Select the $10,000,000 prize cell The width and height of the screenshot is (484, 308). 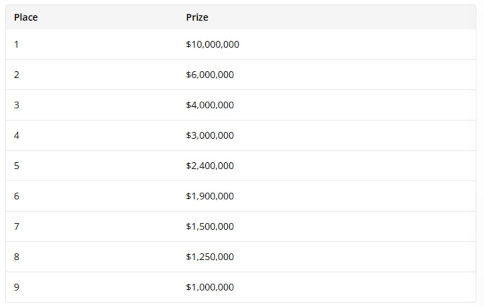tap(213, 44)
